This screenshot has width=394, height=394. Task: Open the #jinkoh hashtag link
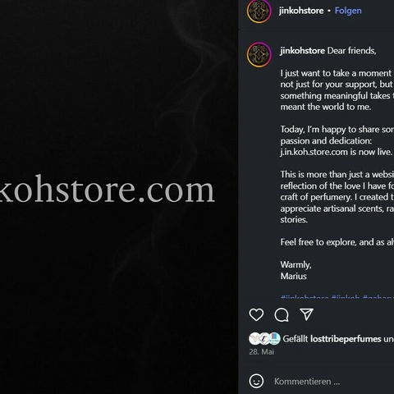coord(346,298)
